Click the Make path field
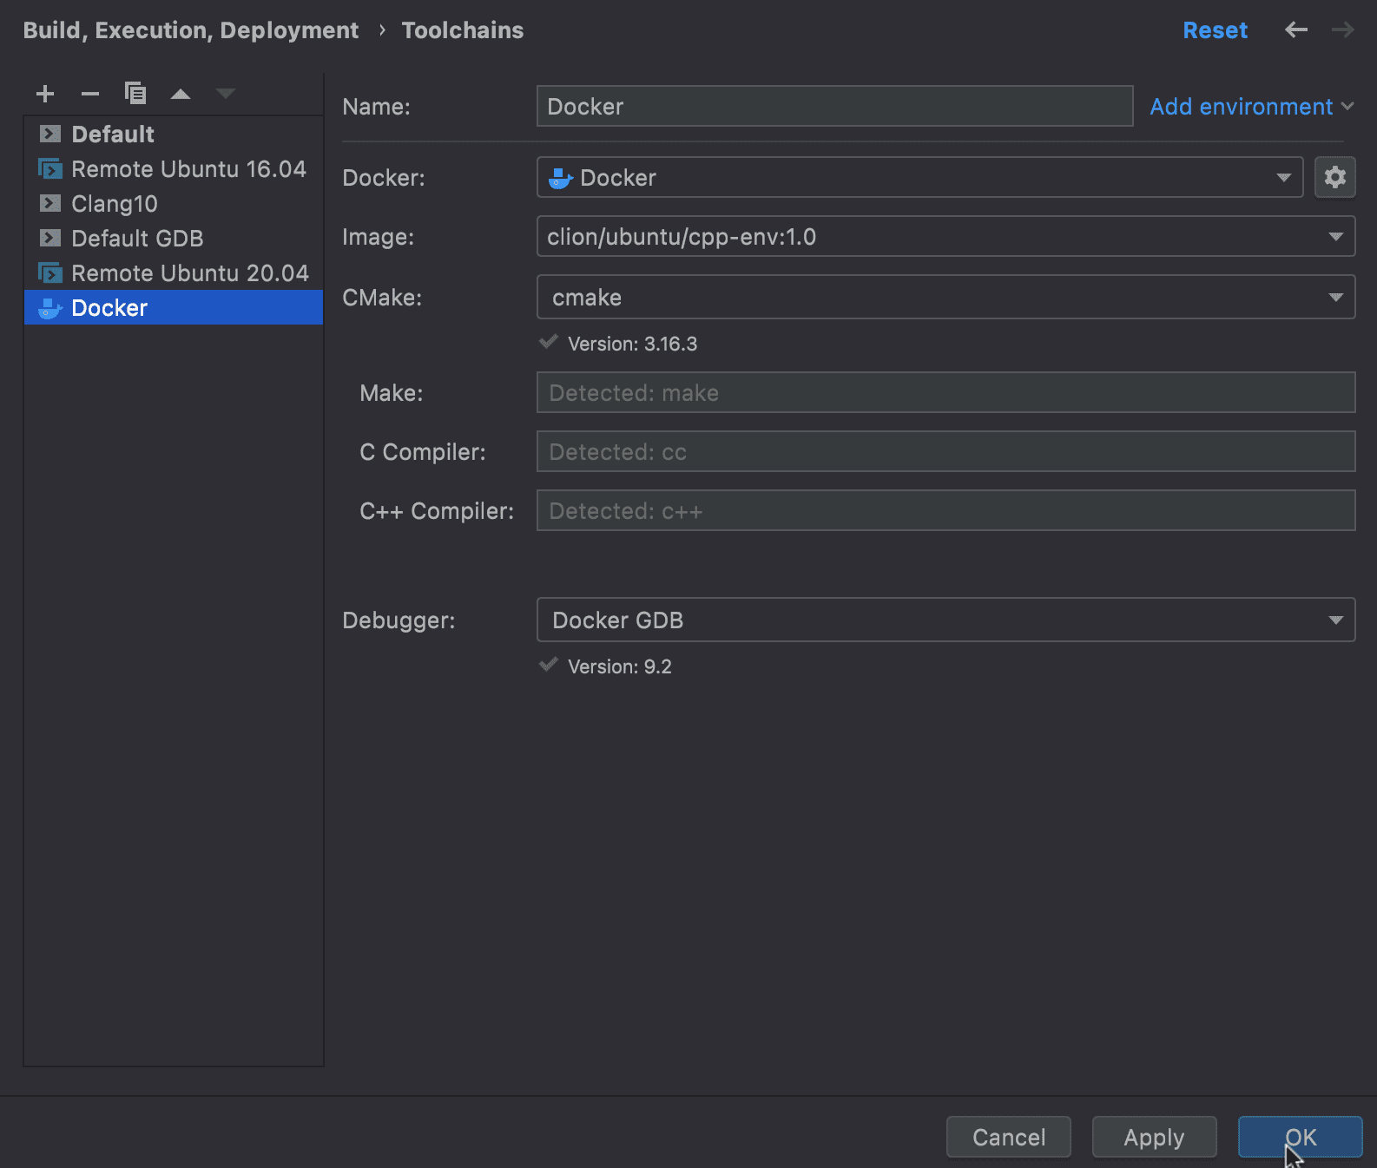Image resolution: width=1377 pixels, height=1168 pixels. click(x=945, y=393)
